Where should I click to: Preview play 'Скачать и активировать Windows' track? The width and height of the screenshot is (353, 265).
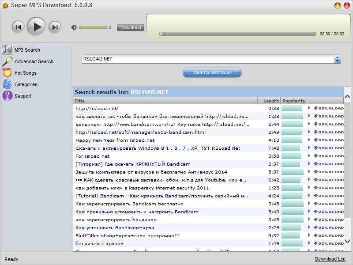click(309, 148)
